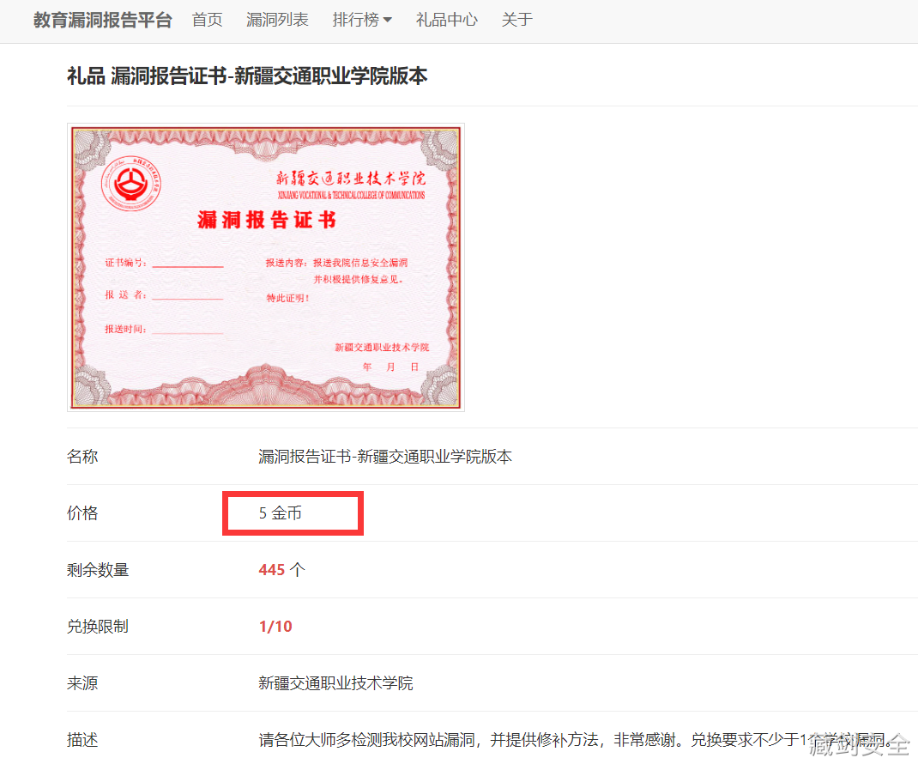Open the 漏洞列表 menu item
The width and height of the screenshot is (918, 764).
click(277, 20)
